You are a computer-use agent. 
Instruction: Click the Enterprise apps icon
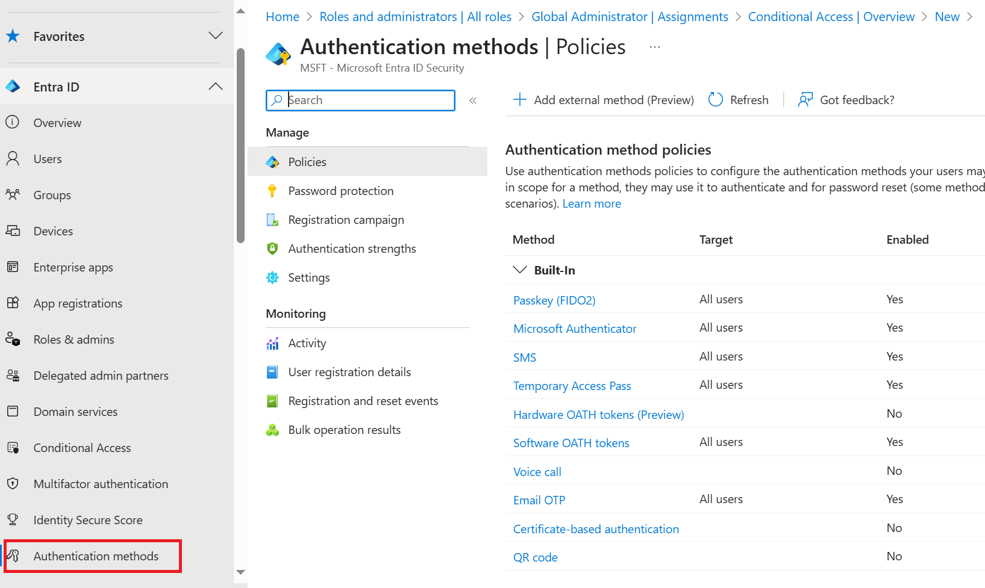click(13, 267)
